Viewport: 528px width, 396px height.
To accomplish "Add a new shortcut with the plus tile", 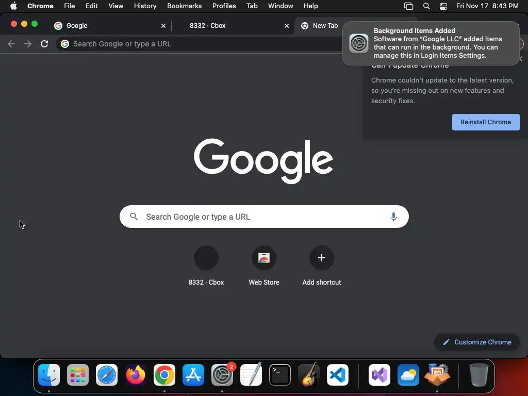I will pos(322,266).
